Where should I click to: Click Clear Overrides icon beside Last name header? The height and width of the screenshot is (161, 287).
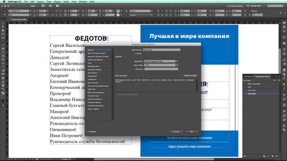coord(275,80)
